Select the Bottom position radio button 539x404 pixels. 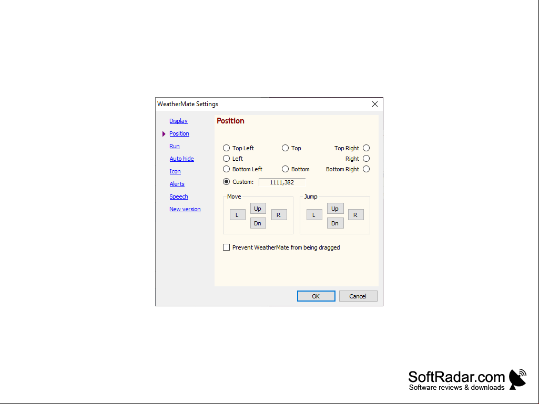(285, 169)
